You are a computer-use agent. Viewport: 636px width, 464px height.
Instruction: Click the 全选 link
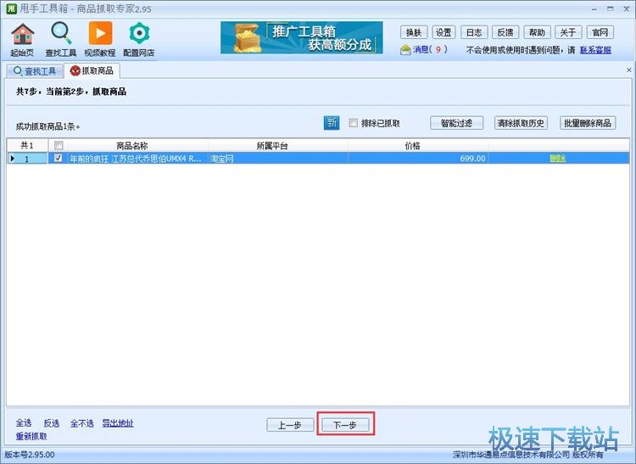tap(24, 423)
